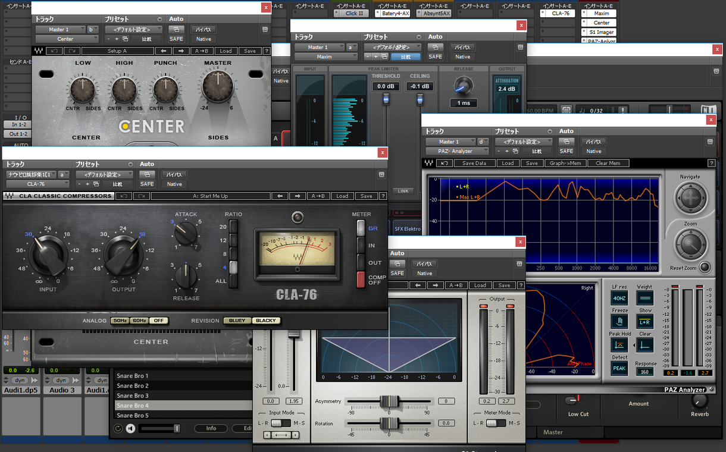Click the automation enable icon in PAZ Analyzer header

coord(567,142)
